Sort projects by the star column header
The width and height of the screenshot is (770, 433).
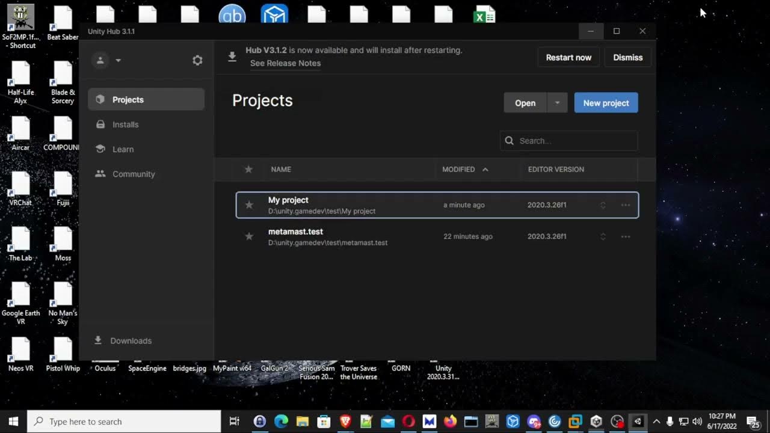point(248,170)
